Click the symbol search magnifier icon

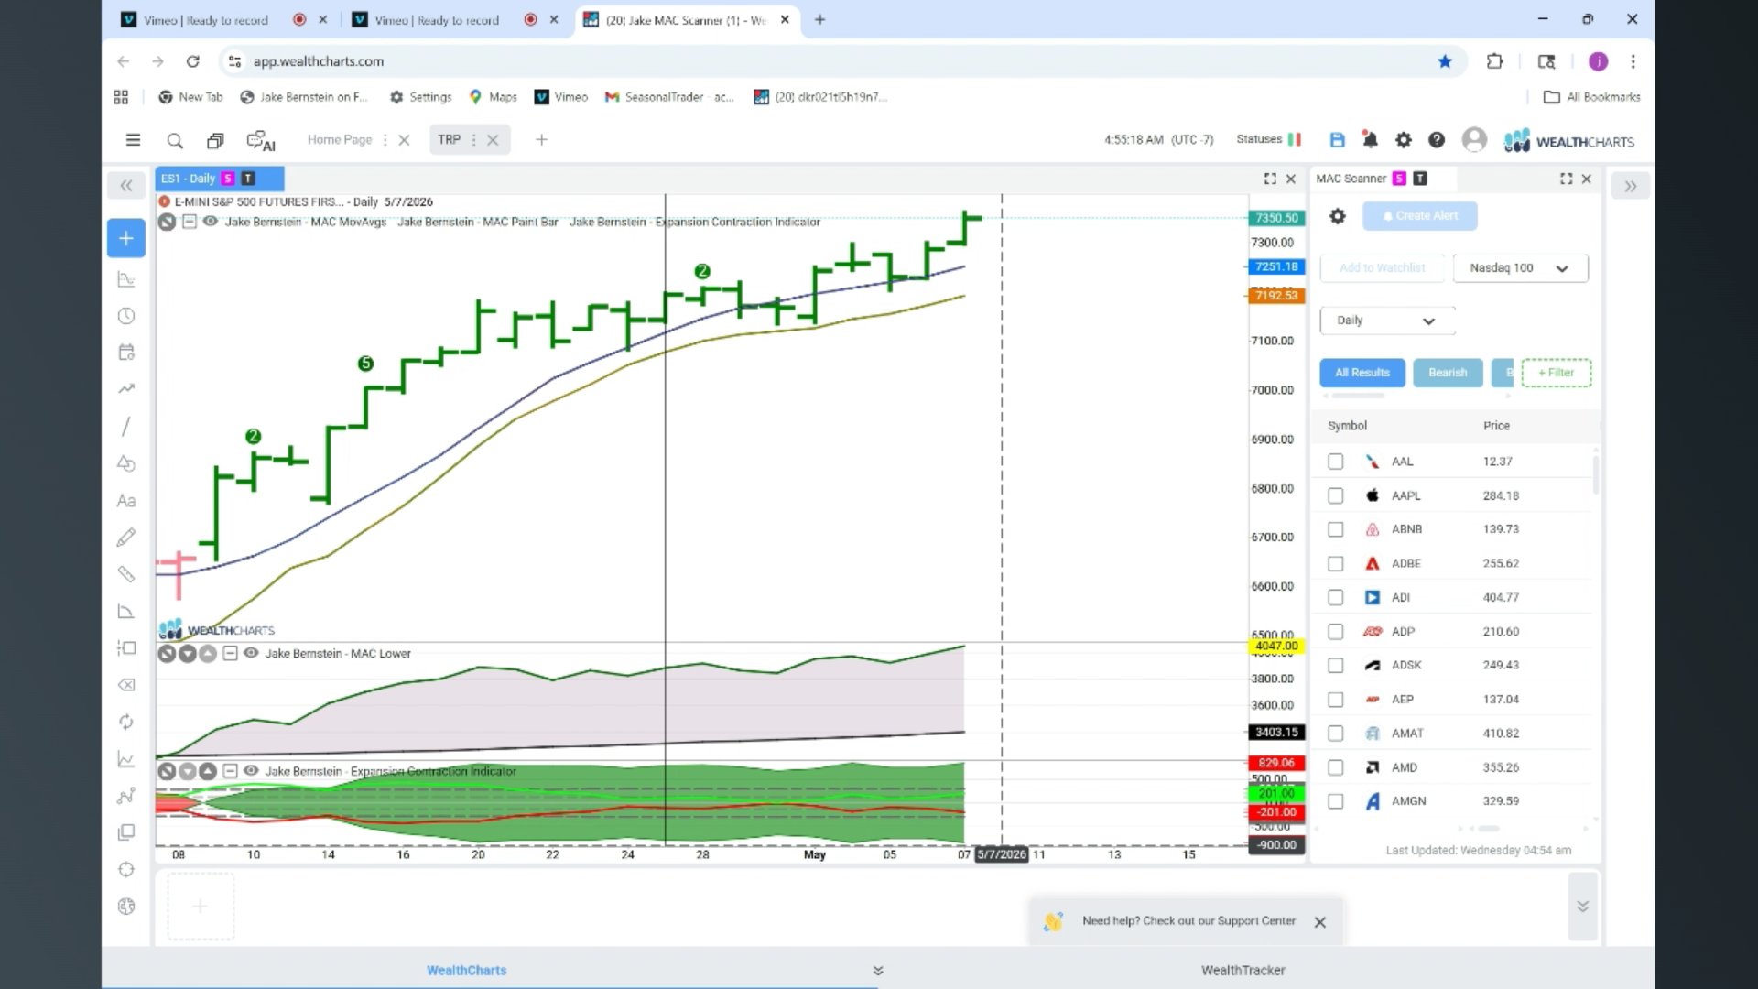click(175, 140)
